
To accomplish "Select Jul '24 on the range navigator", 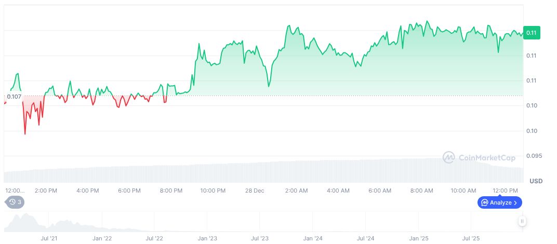I will click(365, 239).
